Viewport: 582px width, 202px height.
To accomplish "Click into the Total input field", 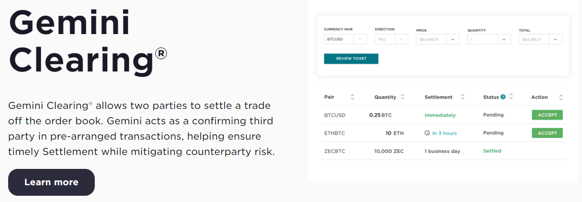I will (533, 39).
